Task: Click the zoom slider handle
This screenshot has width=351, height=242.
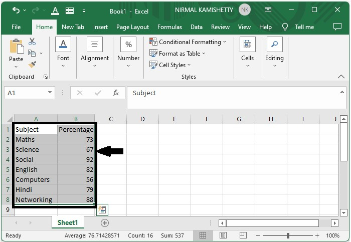Action: pos(288,235)
